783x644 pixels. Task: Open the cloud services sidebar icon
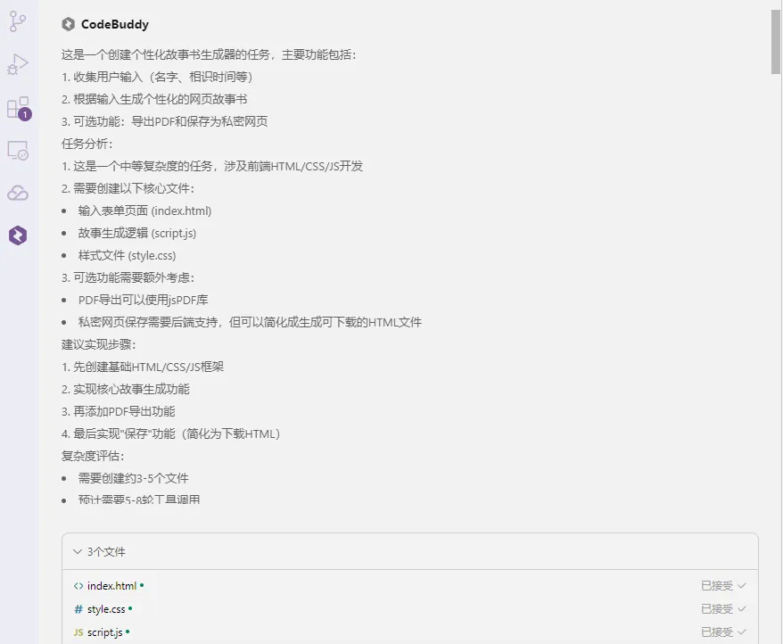(18, 193)
